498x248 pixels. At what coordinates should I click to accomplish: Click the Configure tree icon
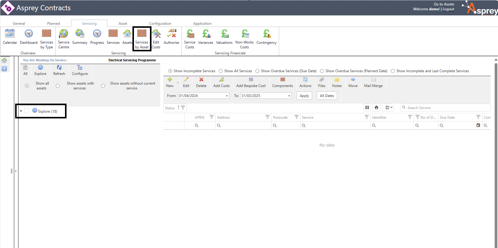tap(80, 70)
